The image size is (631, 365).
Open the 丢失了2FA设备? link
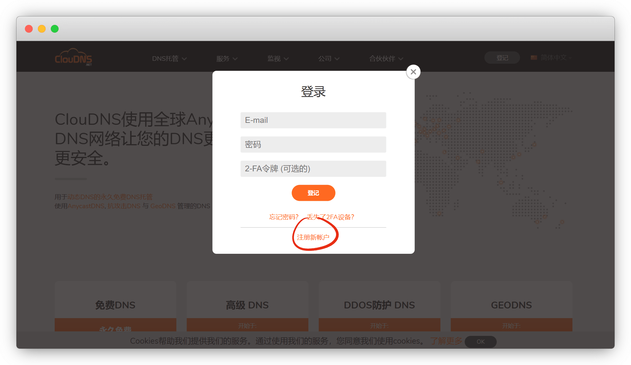pyautogui.click(x=330, y=217)
